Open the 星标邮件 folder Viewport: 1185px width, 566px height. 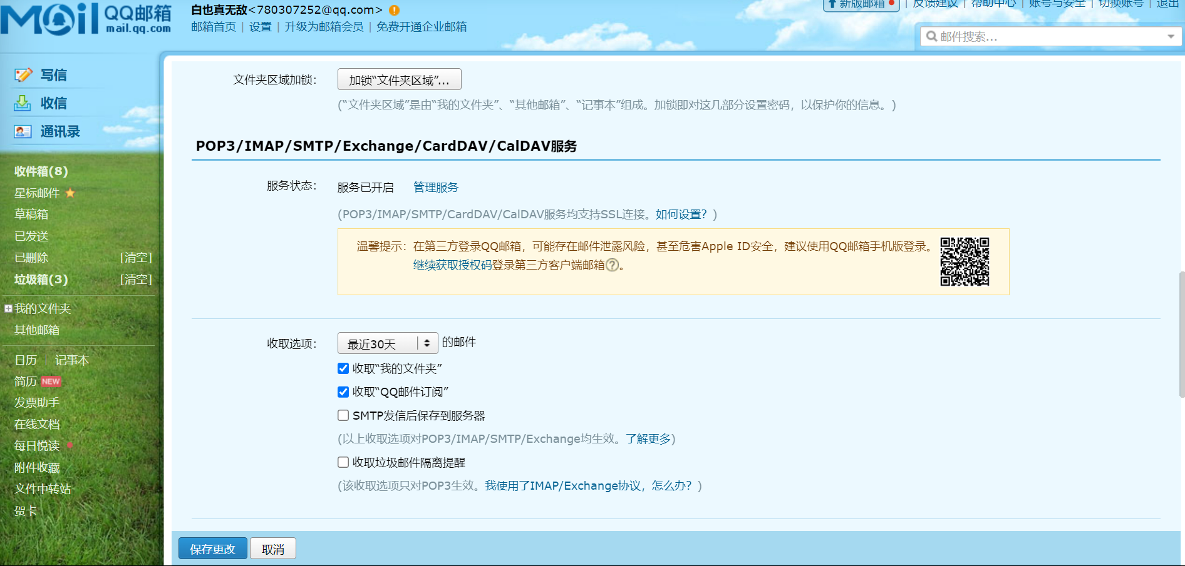tap(37, 193)
